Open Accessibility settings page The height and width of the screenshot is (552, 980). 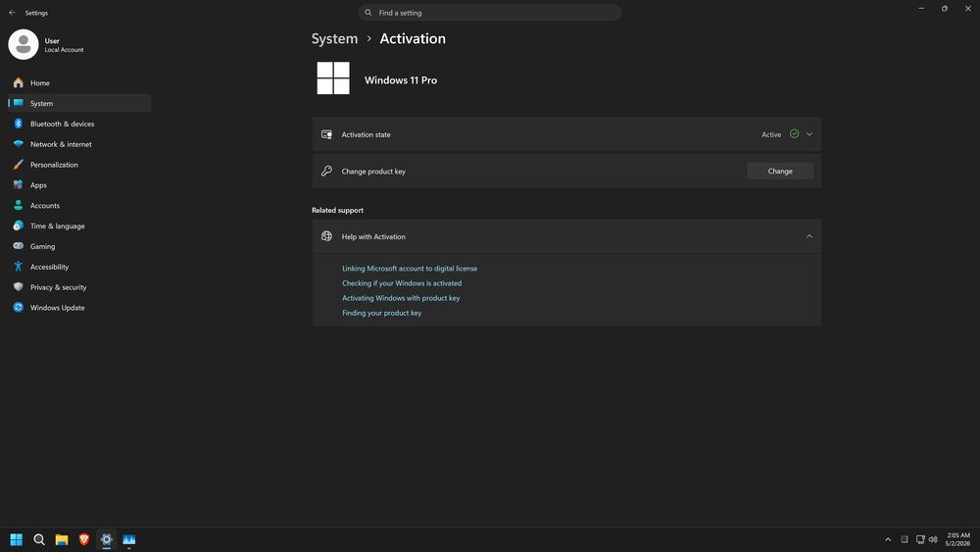click(x=79, y=267)
